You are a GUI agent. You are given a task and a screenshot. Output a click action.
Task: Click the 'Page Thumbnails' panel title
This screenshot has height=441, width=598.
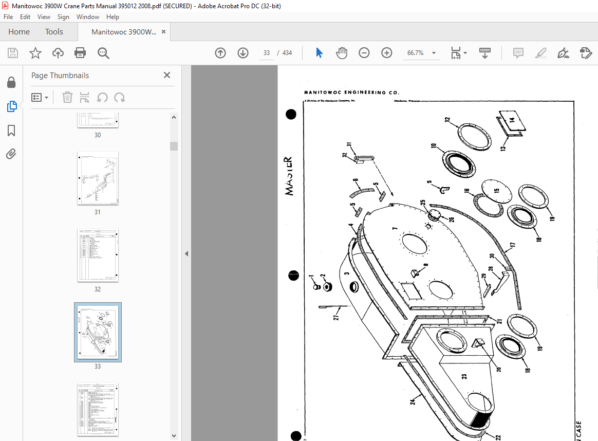60,76
